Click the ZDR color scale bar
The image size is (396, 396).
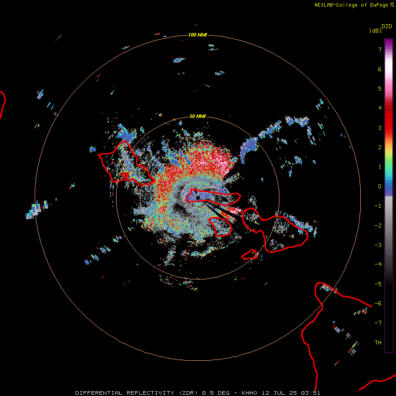pyautogui.click(x=389, y=195)
